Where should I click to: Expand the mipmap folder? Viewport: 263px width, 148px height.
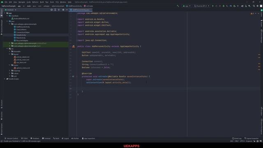point(9,71)
